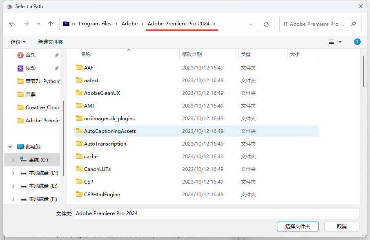This screenshot has height=240, width=370.
Task: Select the AAF folder
Action: pos(196,68)
